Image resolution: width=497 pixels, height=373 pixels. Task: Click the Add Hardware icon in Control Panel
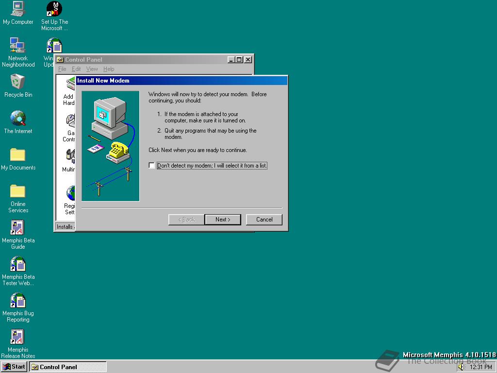(70, 84)
